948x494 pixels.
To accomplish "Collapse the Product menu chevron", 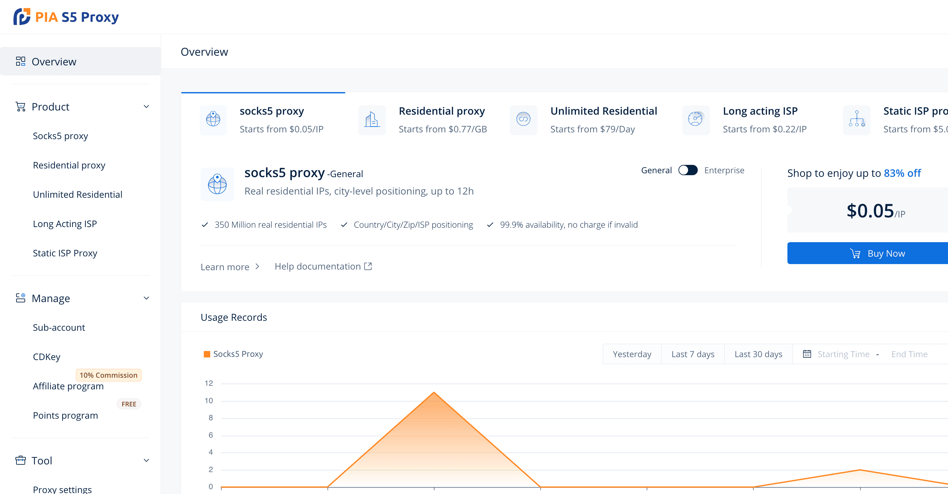I will coord(146,107).
